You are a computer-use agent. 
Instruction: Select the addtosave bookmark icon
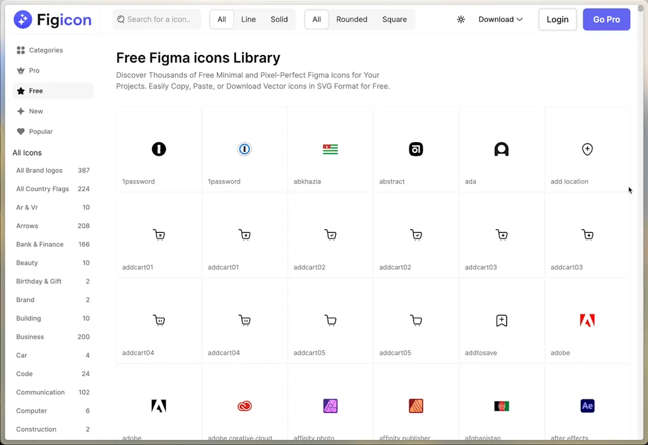tap(502, 320)
